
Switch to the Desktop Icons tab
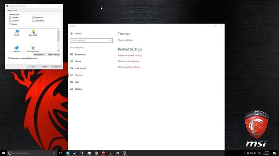pos(12,10)
